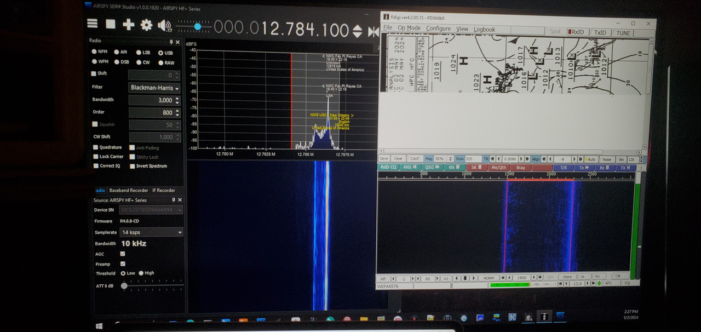This screenshot has width=701, height=332.
Task: Click the fldigi Clear button
Action: [398, 159]
